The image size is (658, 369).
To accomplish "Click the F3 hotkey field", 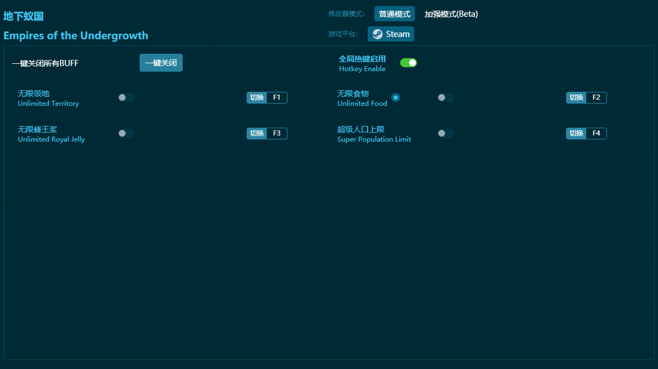I will [277, 133].
